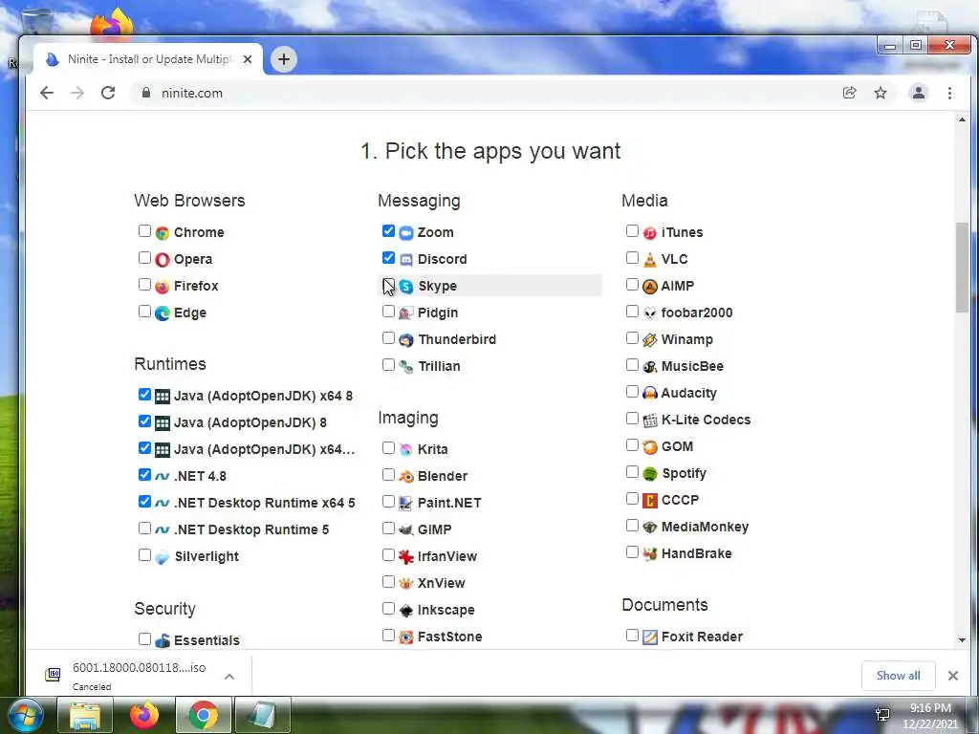Tick the XnView checkbox
The image size is (979, 734).
(388, 582)
